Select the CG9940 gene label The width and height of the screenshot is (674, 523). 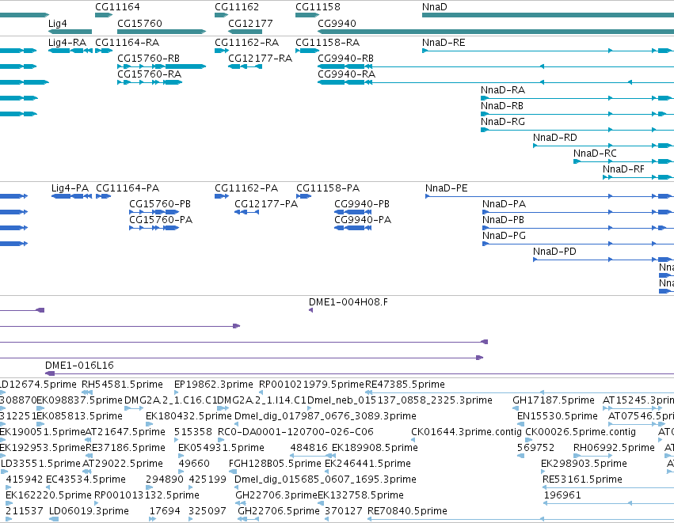coord(337,23)
